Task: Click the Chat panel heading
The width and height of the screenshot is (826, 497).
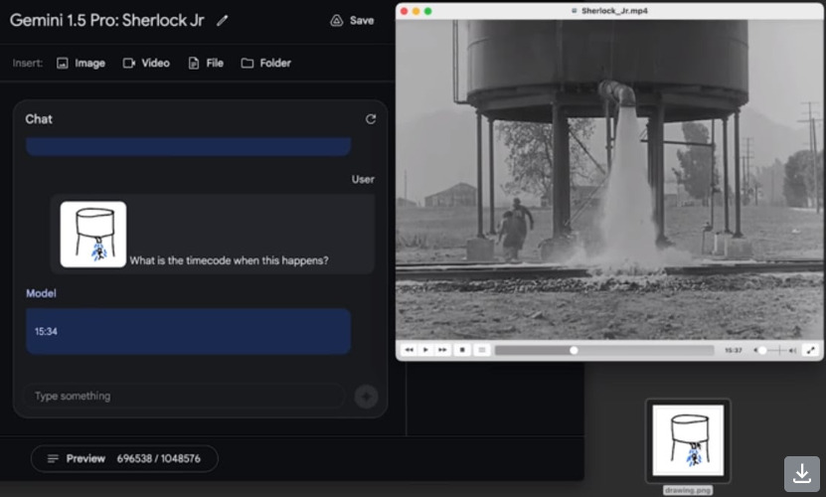Action: point(39,119)
